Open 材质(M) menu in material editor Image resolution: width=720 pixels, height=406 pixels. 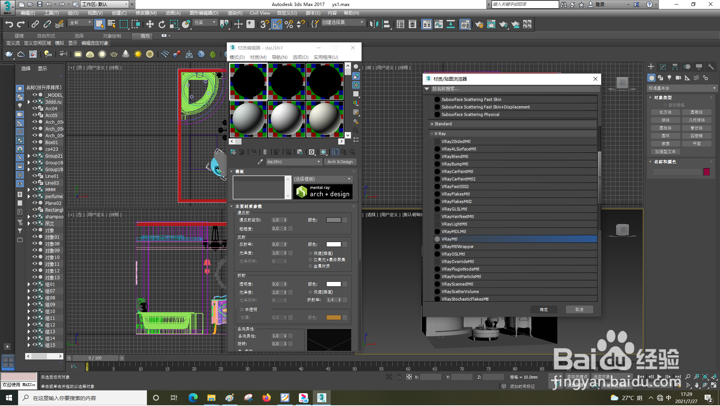point(258,57)
